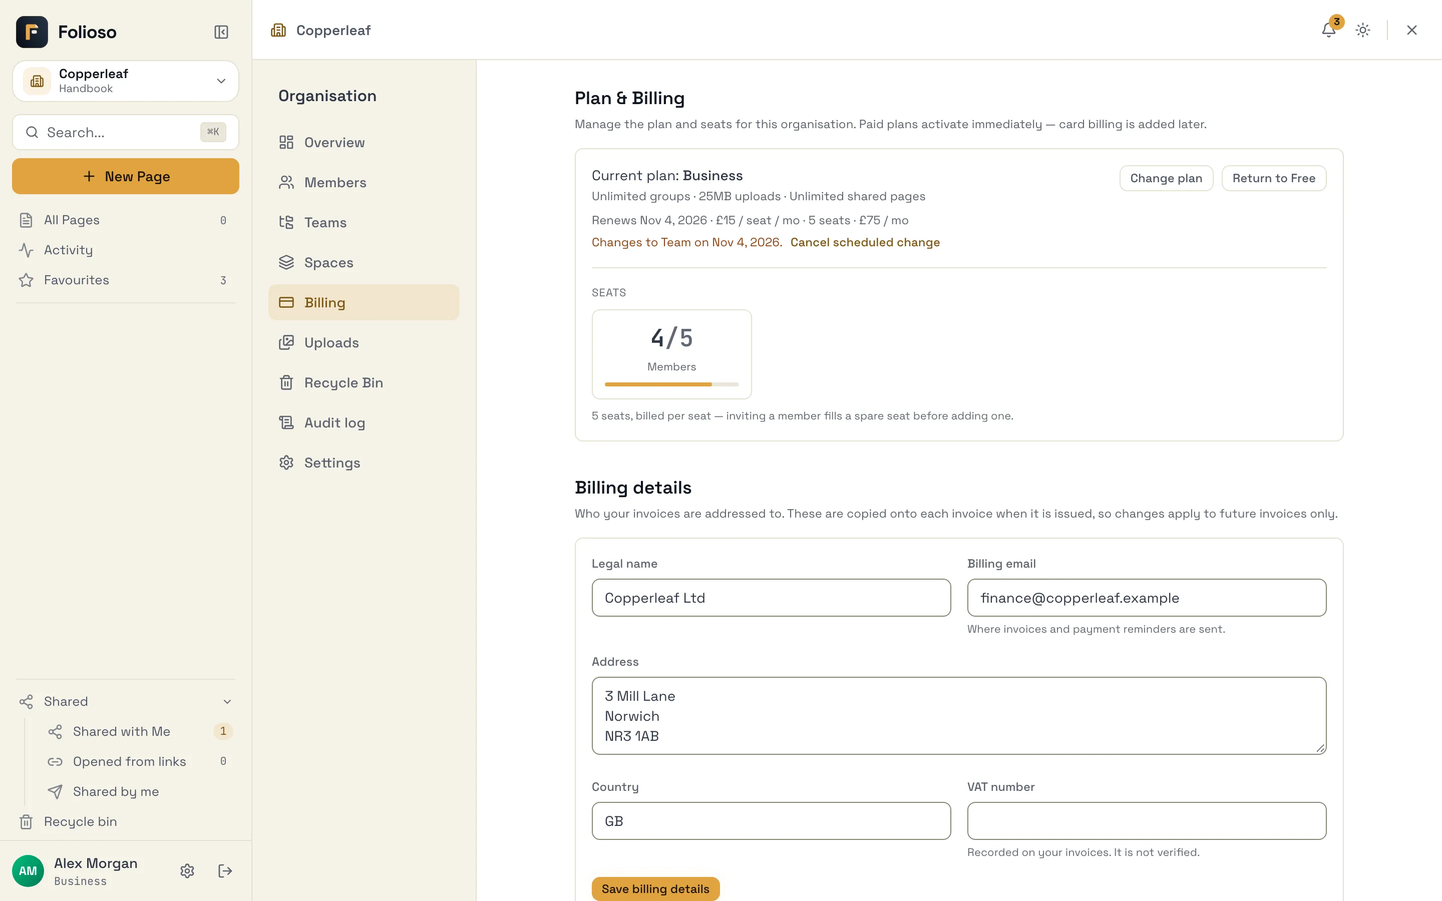Focus the Search field
The image size is (1442, 901).
point(126,132)
